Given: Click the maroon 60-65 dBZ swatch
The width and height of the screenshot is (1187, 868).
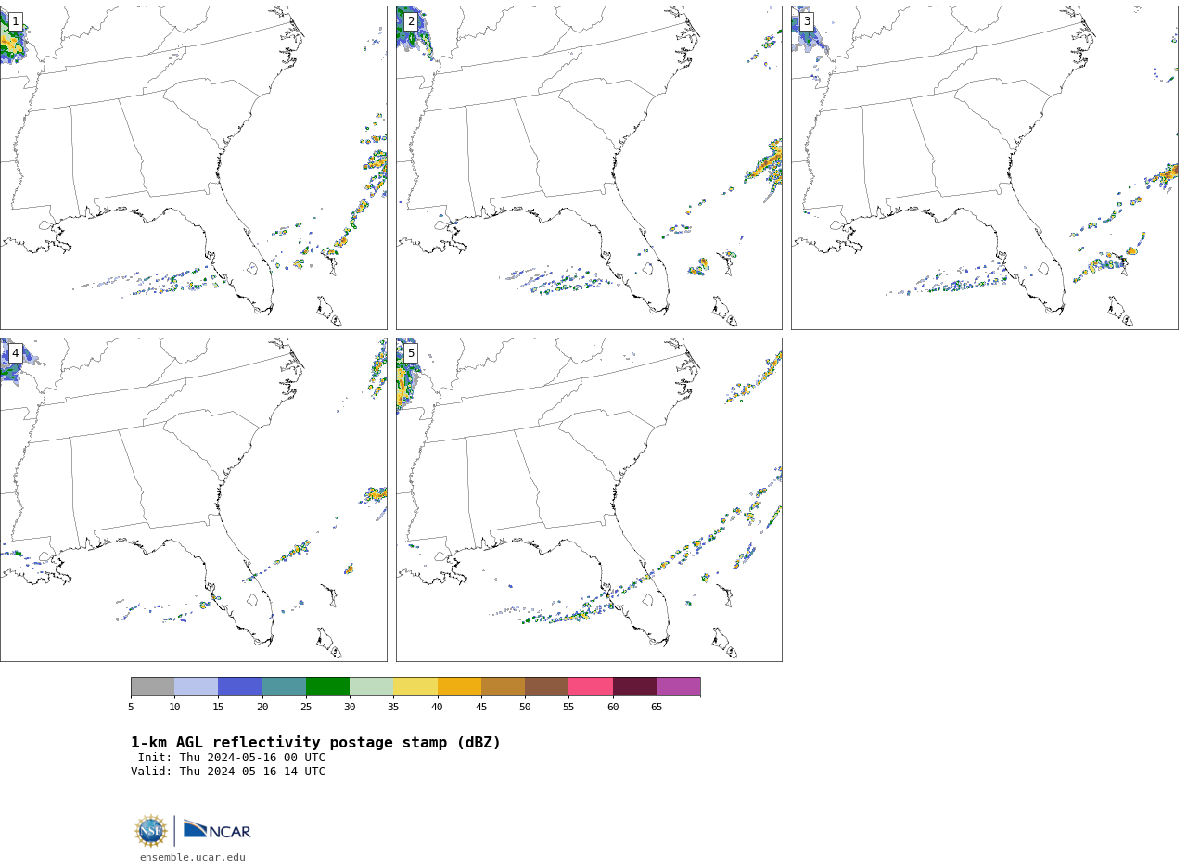Looking at the screenshot, I should pyautogui.click(x=634, y=686).
